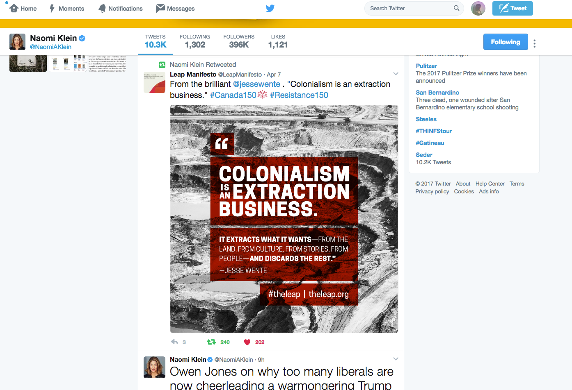Click the green retweeted icon above tweet
The image size is (572, 390).
(x=162, y=65)
